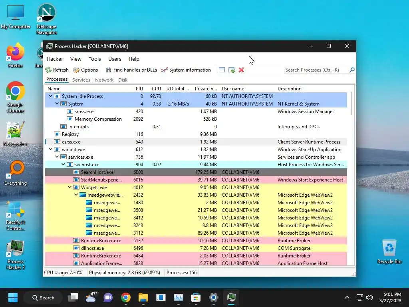Open the Firefox desktop shortcut

click(16, 55)
